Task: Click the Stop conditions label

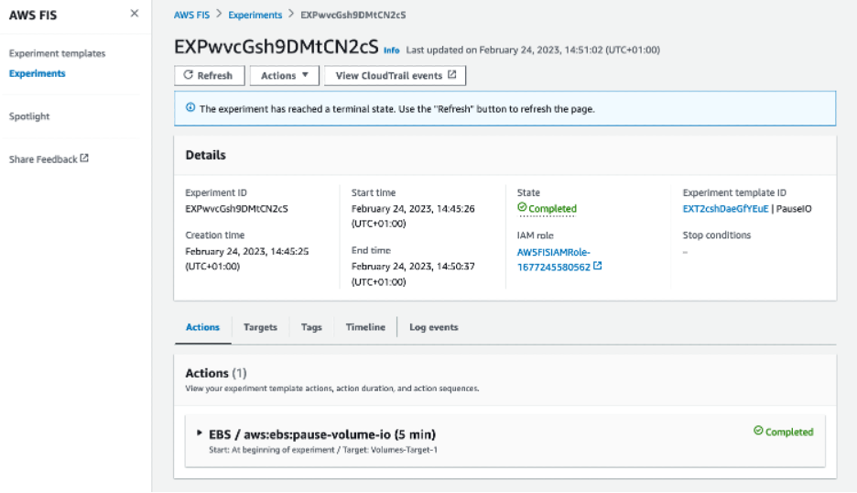Action: click(x=717, y=236)
